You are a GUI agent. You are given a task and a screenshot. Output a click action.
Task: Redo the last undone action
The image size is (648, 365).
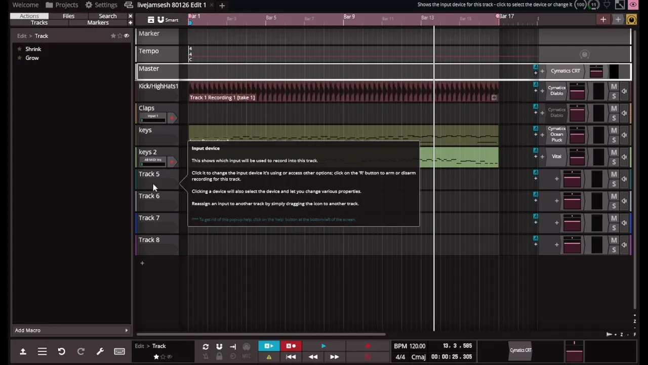(80, 351)
